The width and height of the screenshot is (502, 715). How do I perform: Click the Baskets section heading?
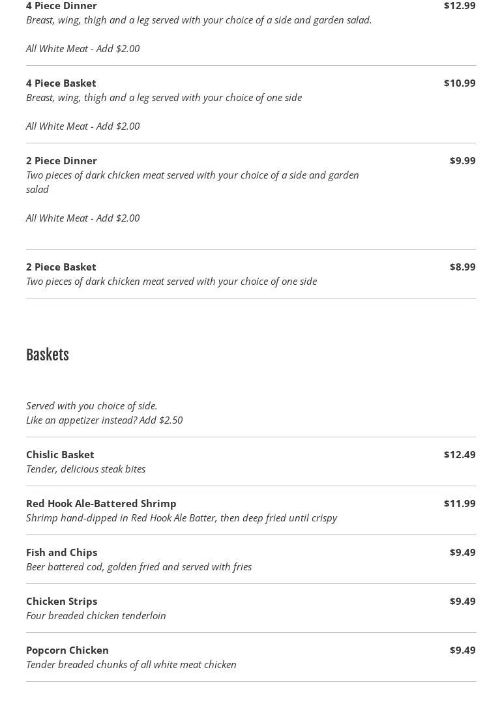tap(48, 355)
